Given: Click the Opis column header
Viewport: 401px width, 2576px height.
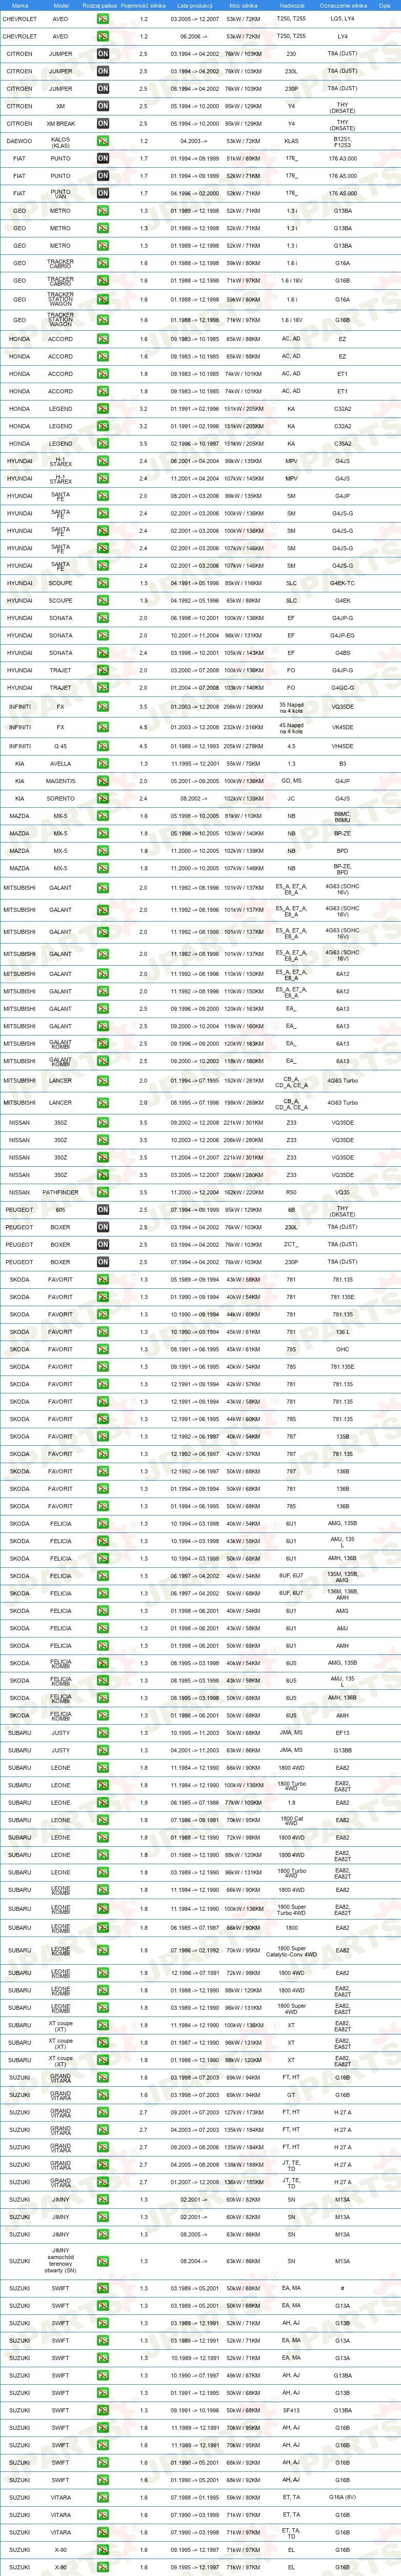Looking at the screenshot, I should tap(385, 5).
